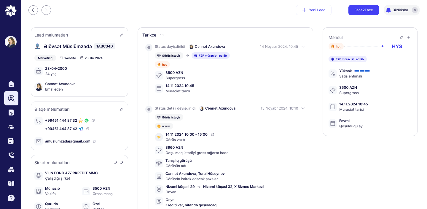
Task: Click the Yeni Lead button
Action: click(314, 10)
